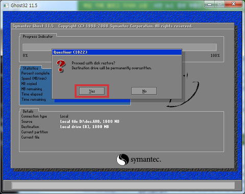
Task: Click the 'Ghost32 11.5' window title text
Action: pos(24,6)
